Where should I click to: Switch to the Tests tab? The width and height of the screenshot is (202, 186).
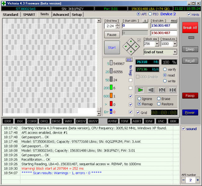coord(44,14)
